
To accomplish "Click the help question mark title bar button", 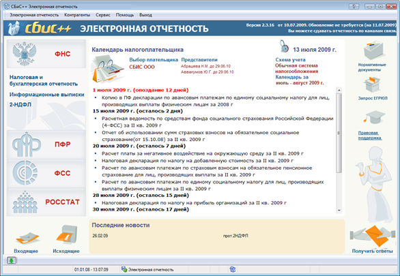I will pos(354,6).
